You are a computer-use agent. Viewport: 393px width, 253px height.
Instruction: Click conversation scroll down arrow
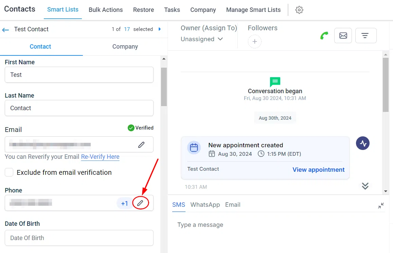pyautogui.click(x=386, y=191)
